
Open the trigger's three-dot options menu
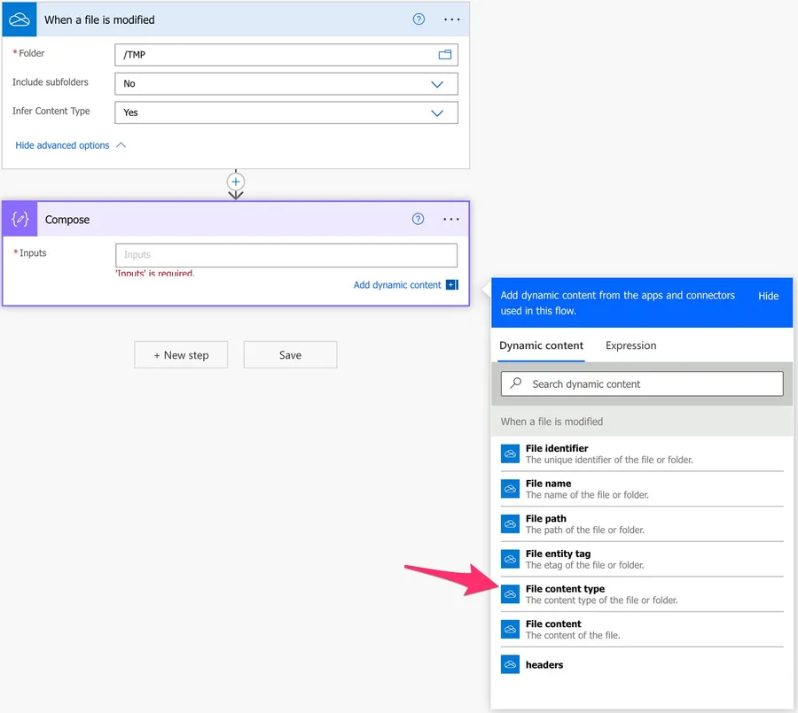click(450, 19)
